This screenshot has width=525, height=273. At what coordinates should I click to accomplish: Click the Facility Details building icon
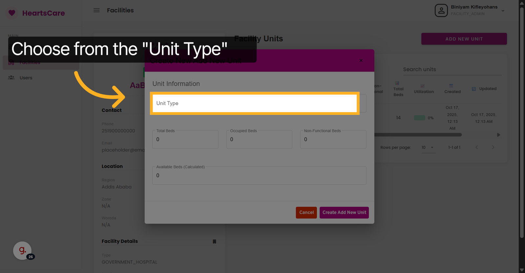pos(215,241)
